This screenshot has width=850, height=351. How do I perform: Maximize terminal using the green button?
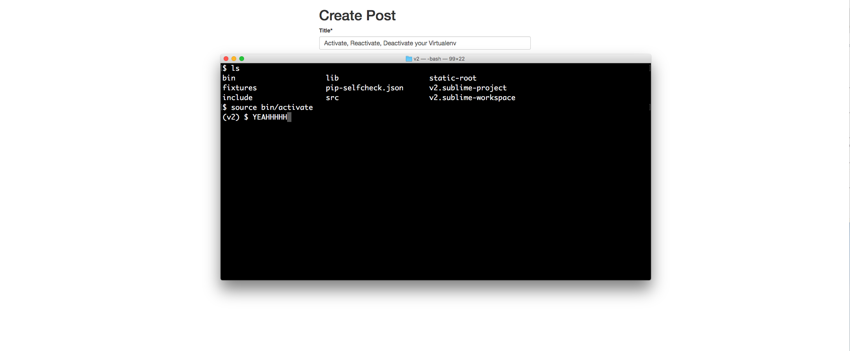click(x=242, y=59)
